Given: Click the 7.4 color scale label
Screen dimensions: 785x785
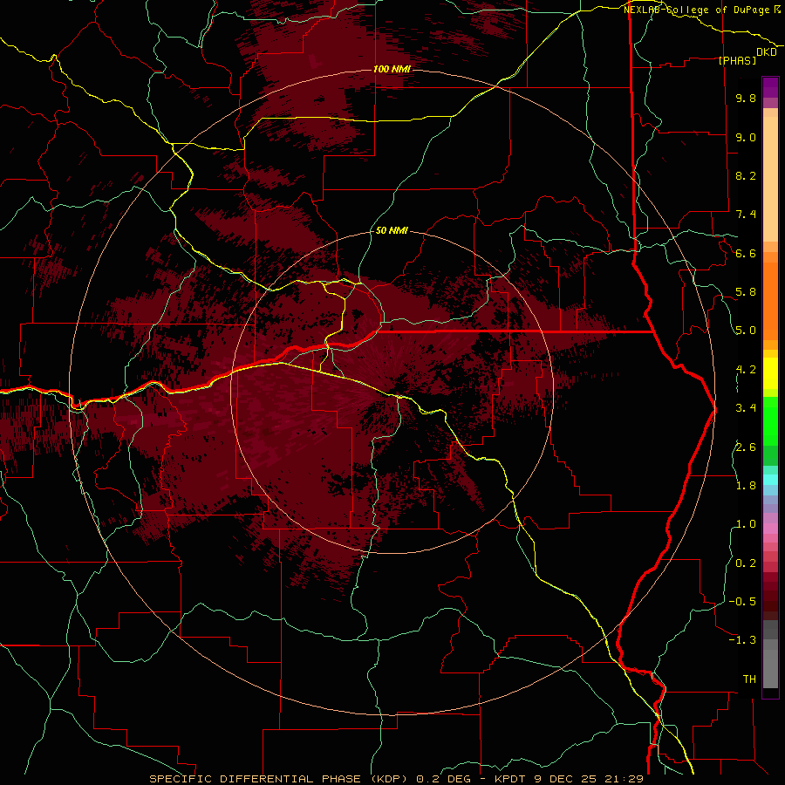Looking at the screenshot, I should 746,215.
